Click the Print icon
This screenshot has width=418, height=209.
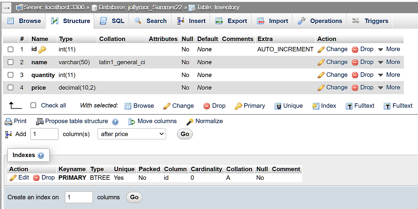9,121
